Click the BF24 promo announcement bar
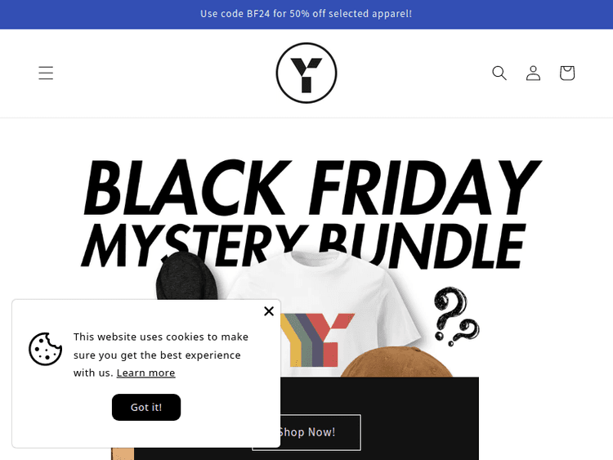The image size is (613, 460). 306,14
